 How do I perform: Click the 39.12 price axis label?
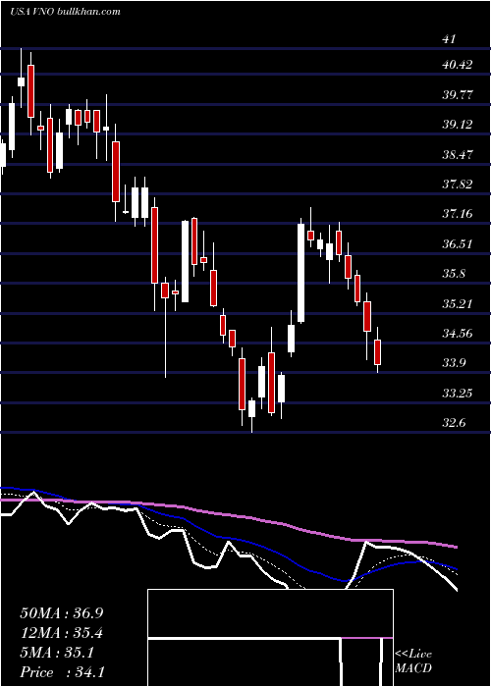[458, 125]
